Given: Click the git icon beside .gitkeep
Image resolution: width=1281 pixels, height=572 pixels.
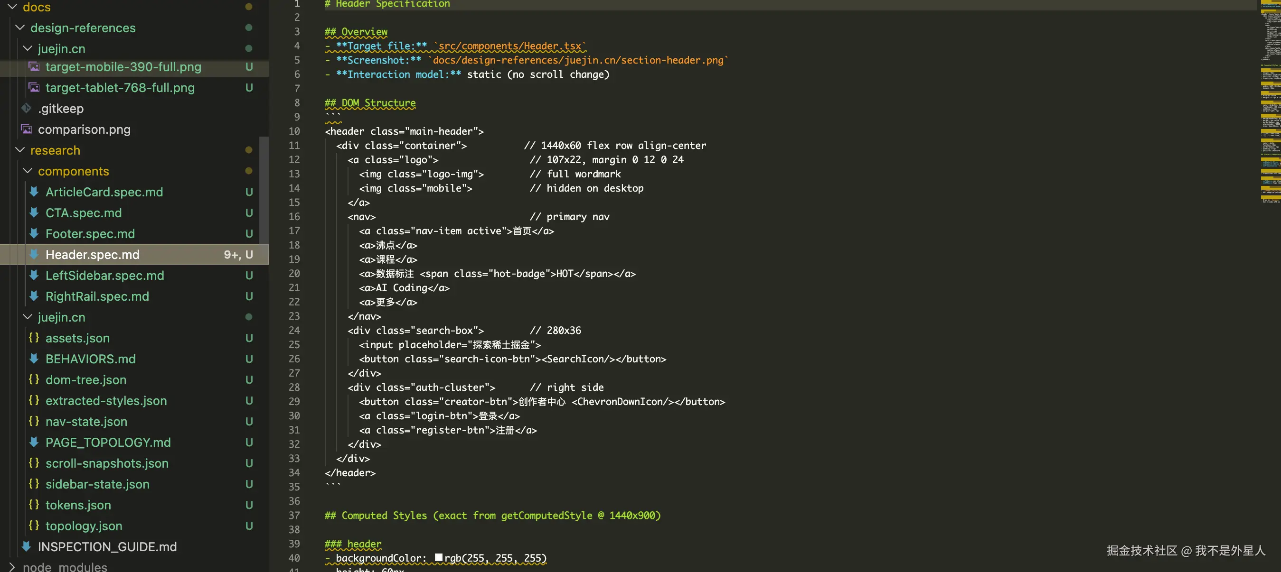Looking at the screenshot, I should (27, 108).
